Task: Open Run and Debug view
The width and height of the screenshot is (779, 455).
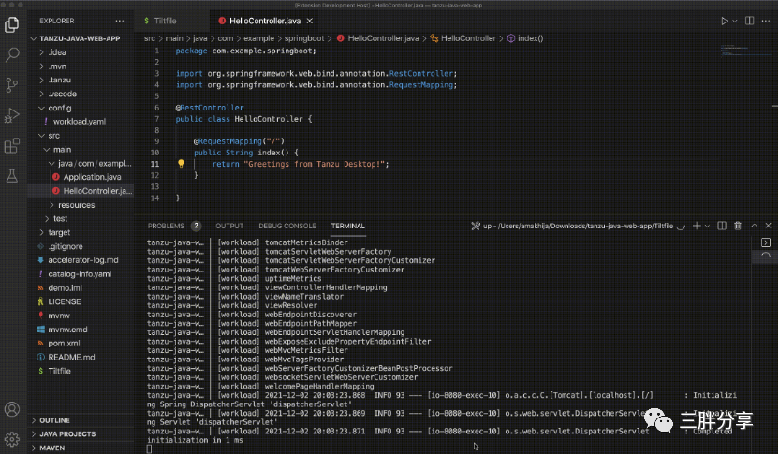Action: click(x=11, y=115)
